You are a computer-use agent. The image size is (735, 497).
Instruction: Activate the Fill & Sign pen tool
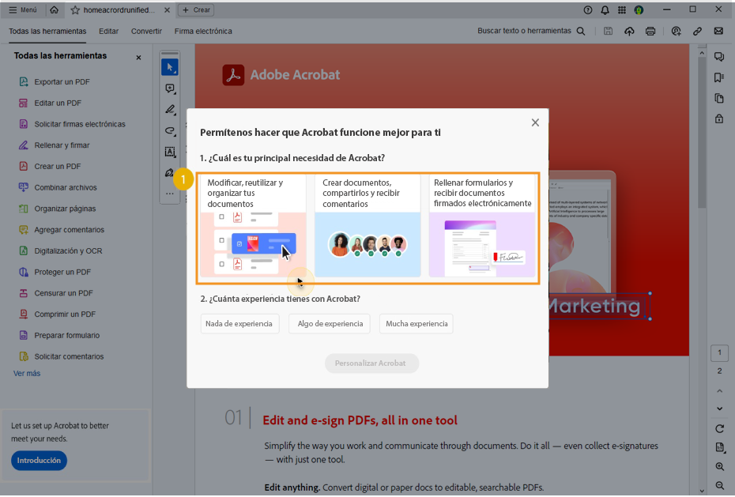169,172
